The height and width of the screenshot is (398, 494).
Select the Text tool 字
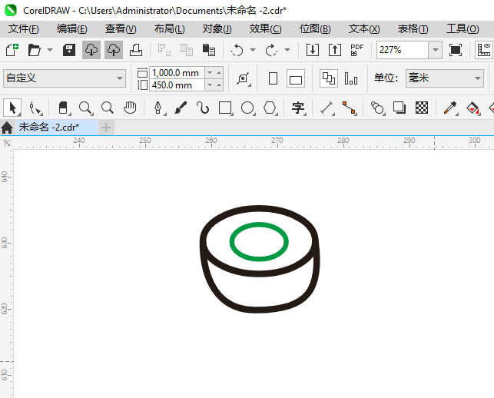[298, 108]
